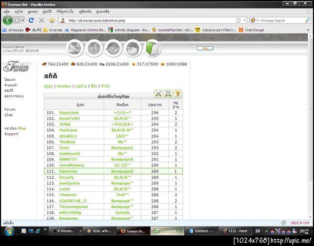Open Travian map round icon
The height and width of the screenshot is (246, 314).
coord(114,48)
